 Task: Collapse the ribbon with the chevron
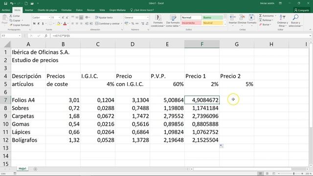tap(310, 29)
